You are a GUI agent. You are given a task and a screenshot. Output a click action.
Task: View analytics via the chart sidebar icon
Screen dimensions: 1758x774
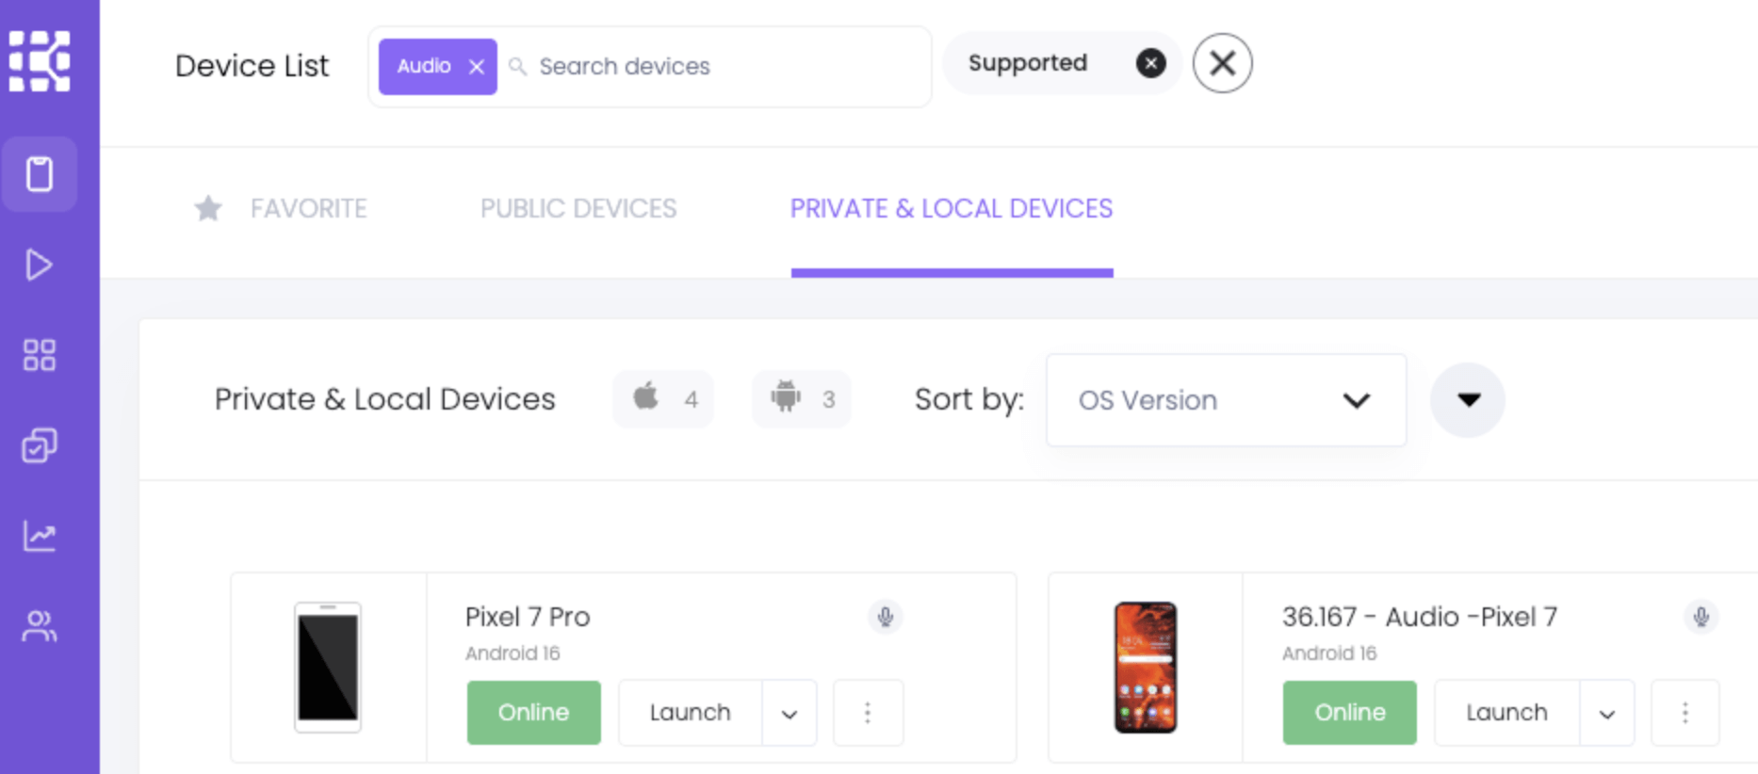coord(40,536)
